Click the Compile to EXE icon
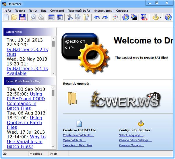The image size is (175, 159). [144, 17]
